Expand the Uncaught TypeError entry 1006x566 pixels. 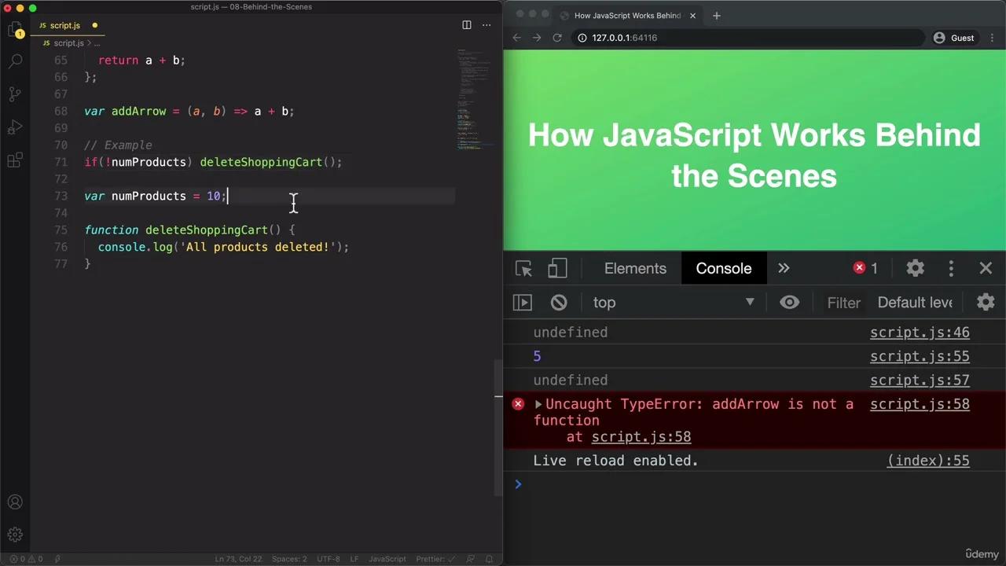538,404
